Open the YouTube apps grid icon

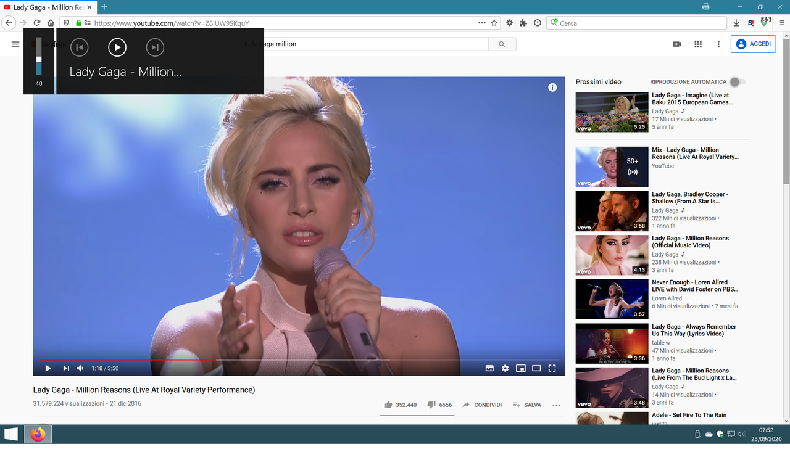click(x=698, y=44)
